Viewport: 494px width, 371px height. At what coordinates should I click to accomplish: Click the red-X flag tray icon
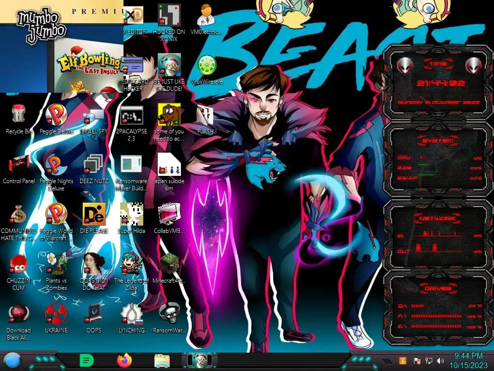[x=417, y=361]
